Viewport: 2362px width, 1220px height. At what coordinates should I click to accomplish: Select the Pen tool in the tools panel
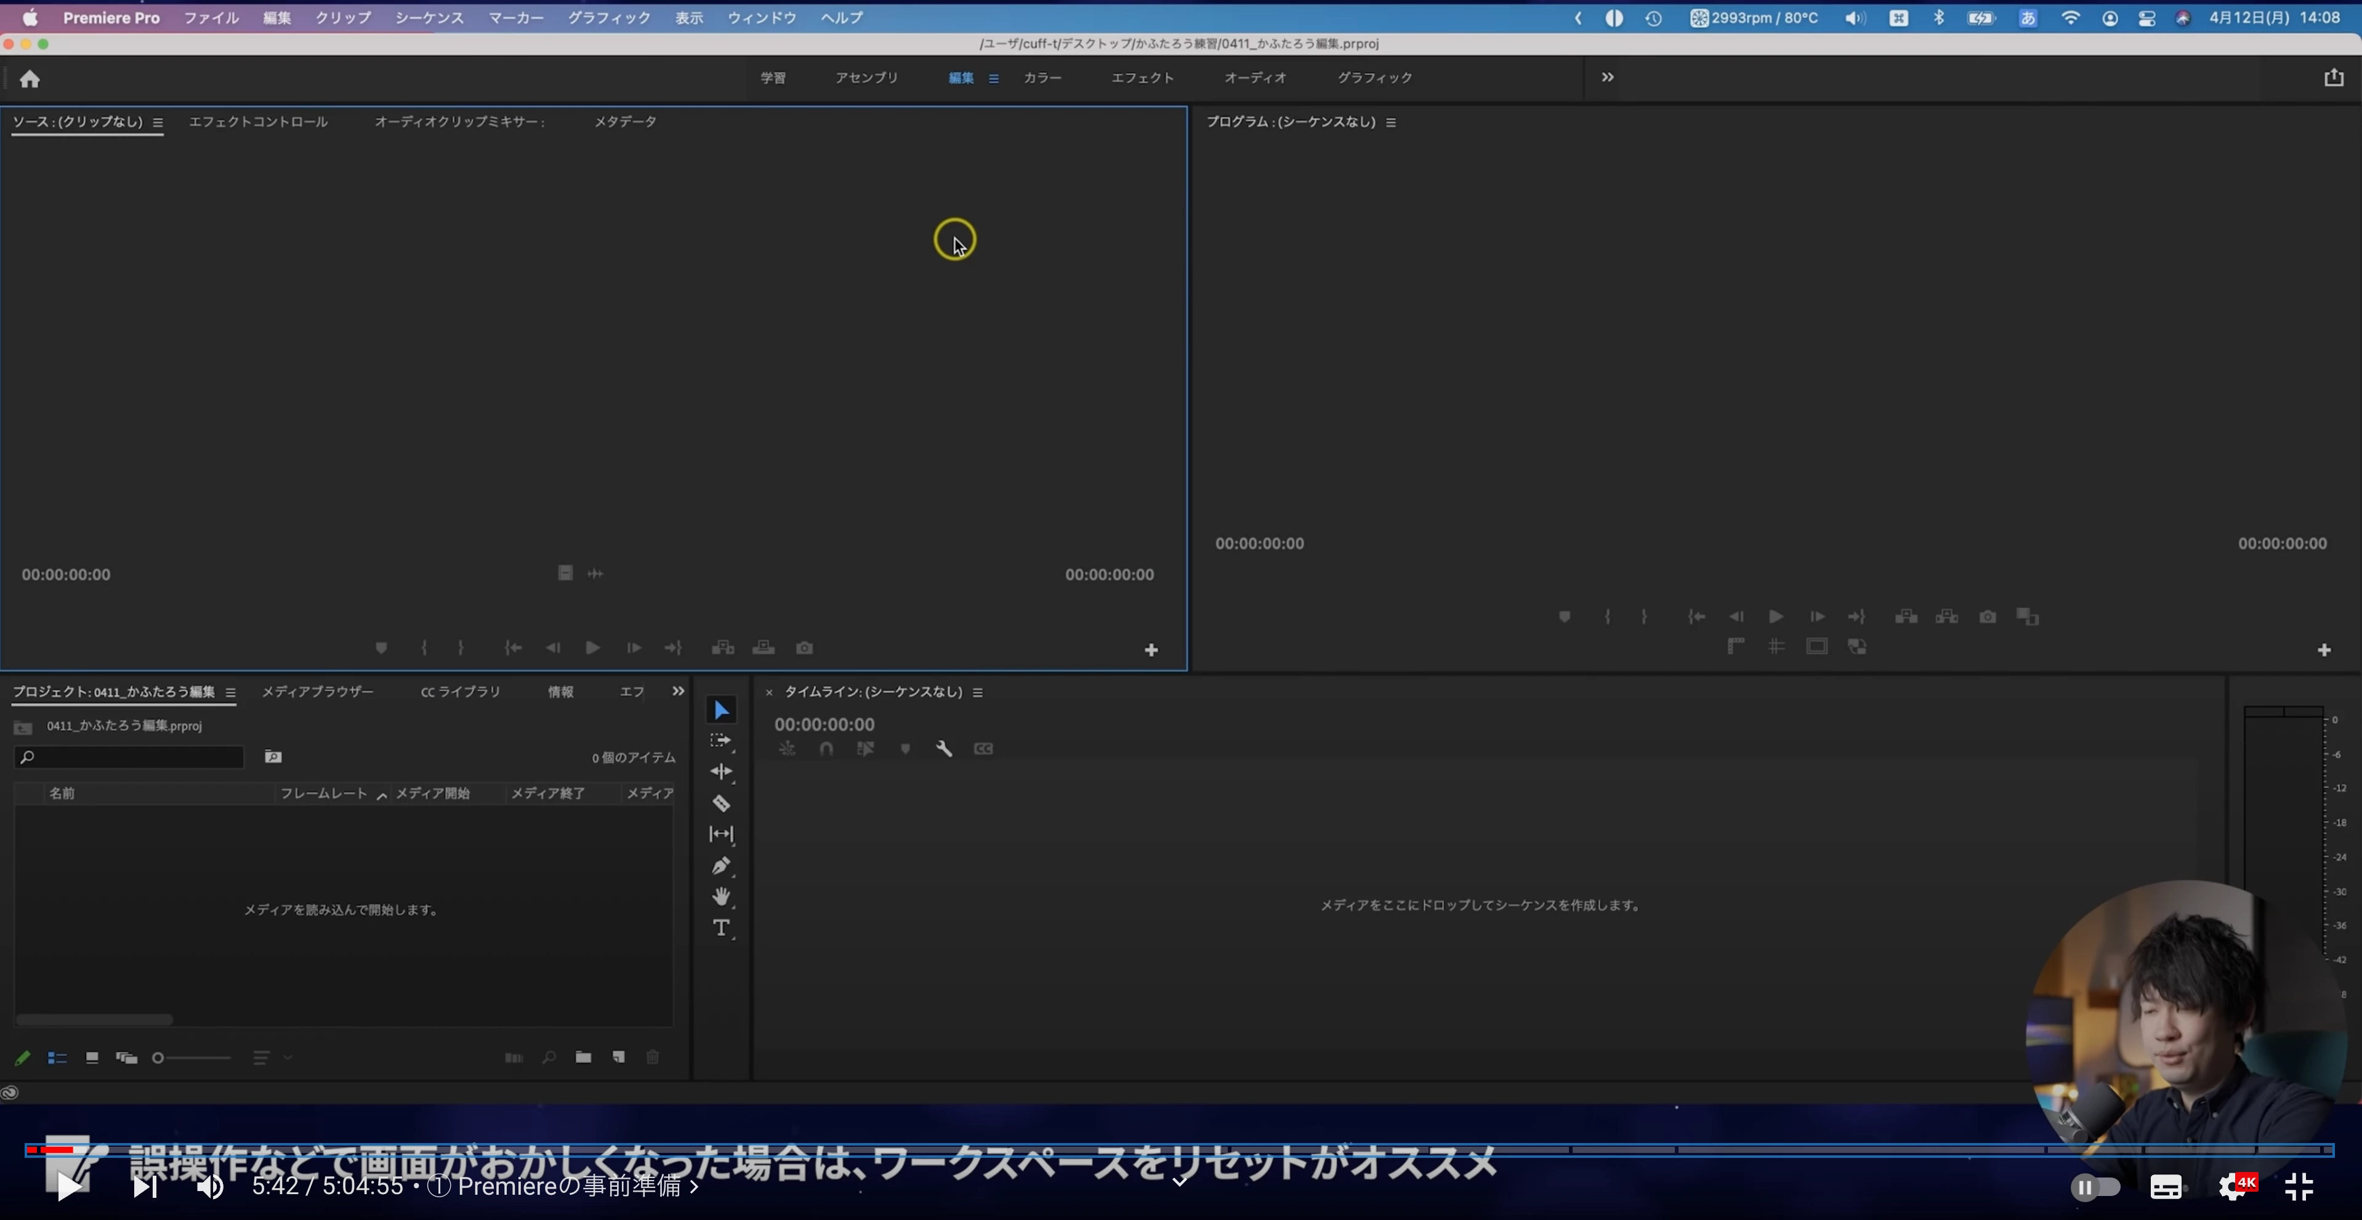click(720, 865)
